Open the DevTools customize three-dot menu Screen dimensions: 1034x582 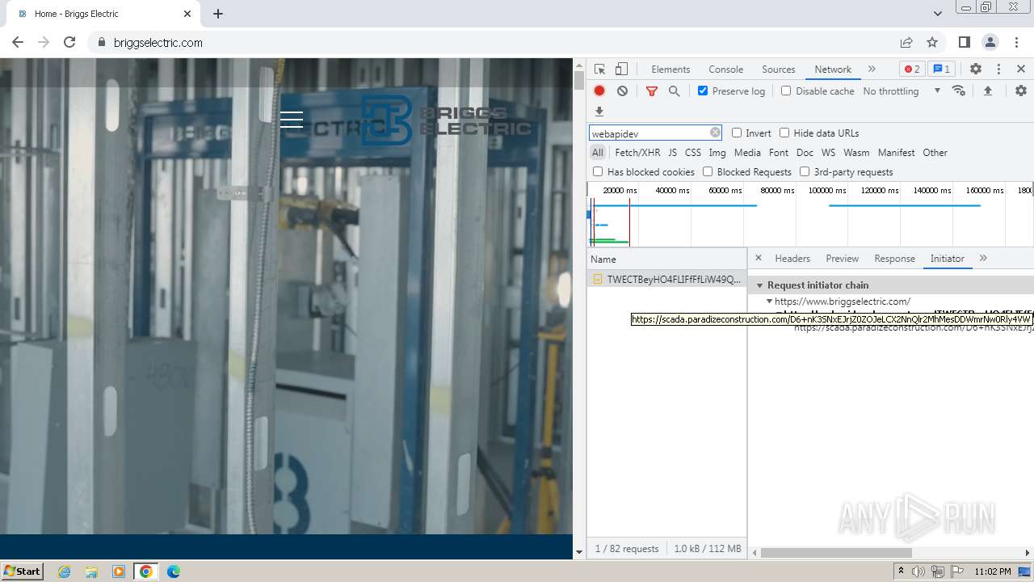pyautogui.click(x=998, y=69)
